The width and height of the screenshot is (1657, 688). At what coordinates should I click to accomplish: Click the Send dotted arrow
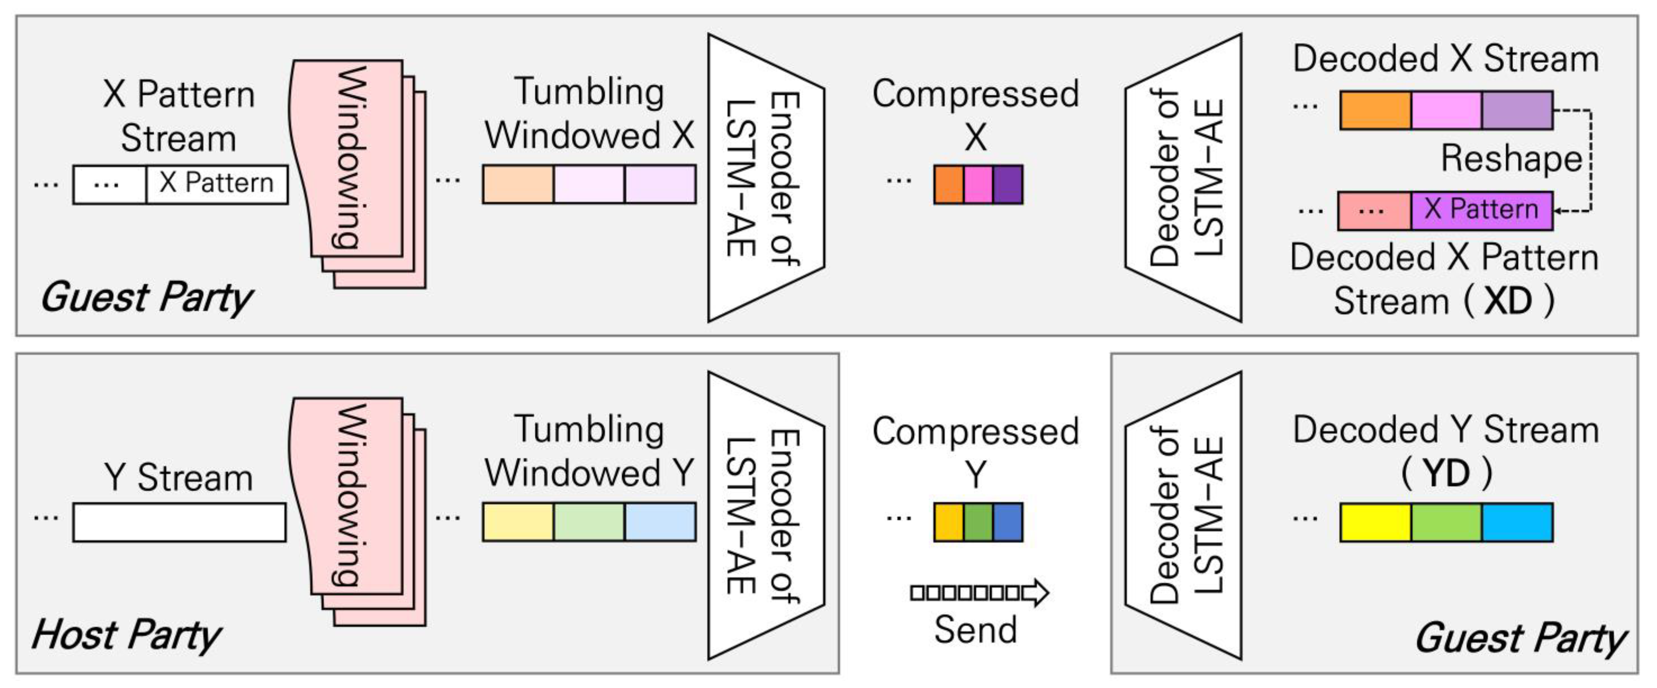[978, 592]
